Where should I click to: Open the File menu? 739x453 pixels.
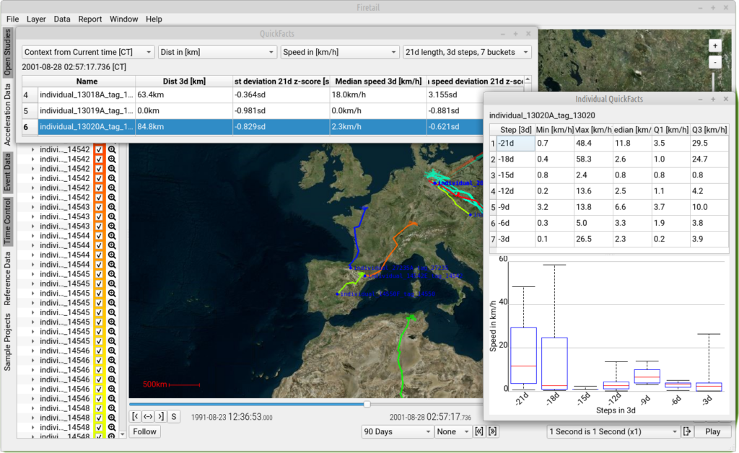click(x=13, y=19)
